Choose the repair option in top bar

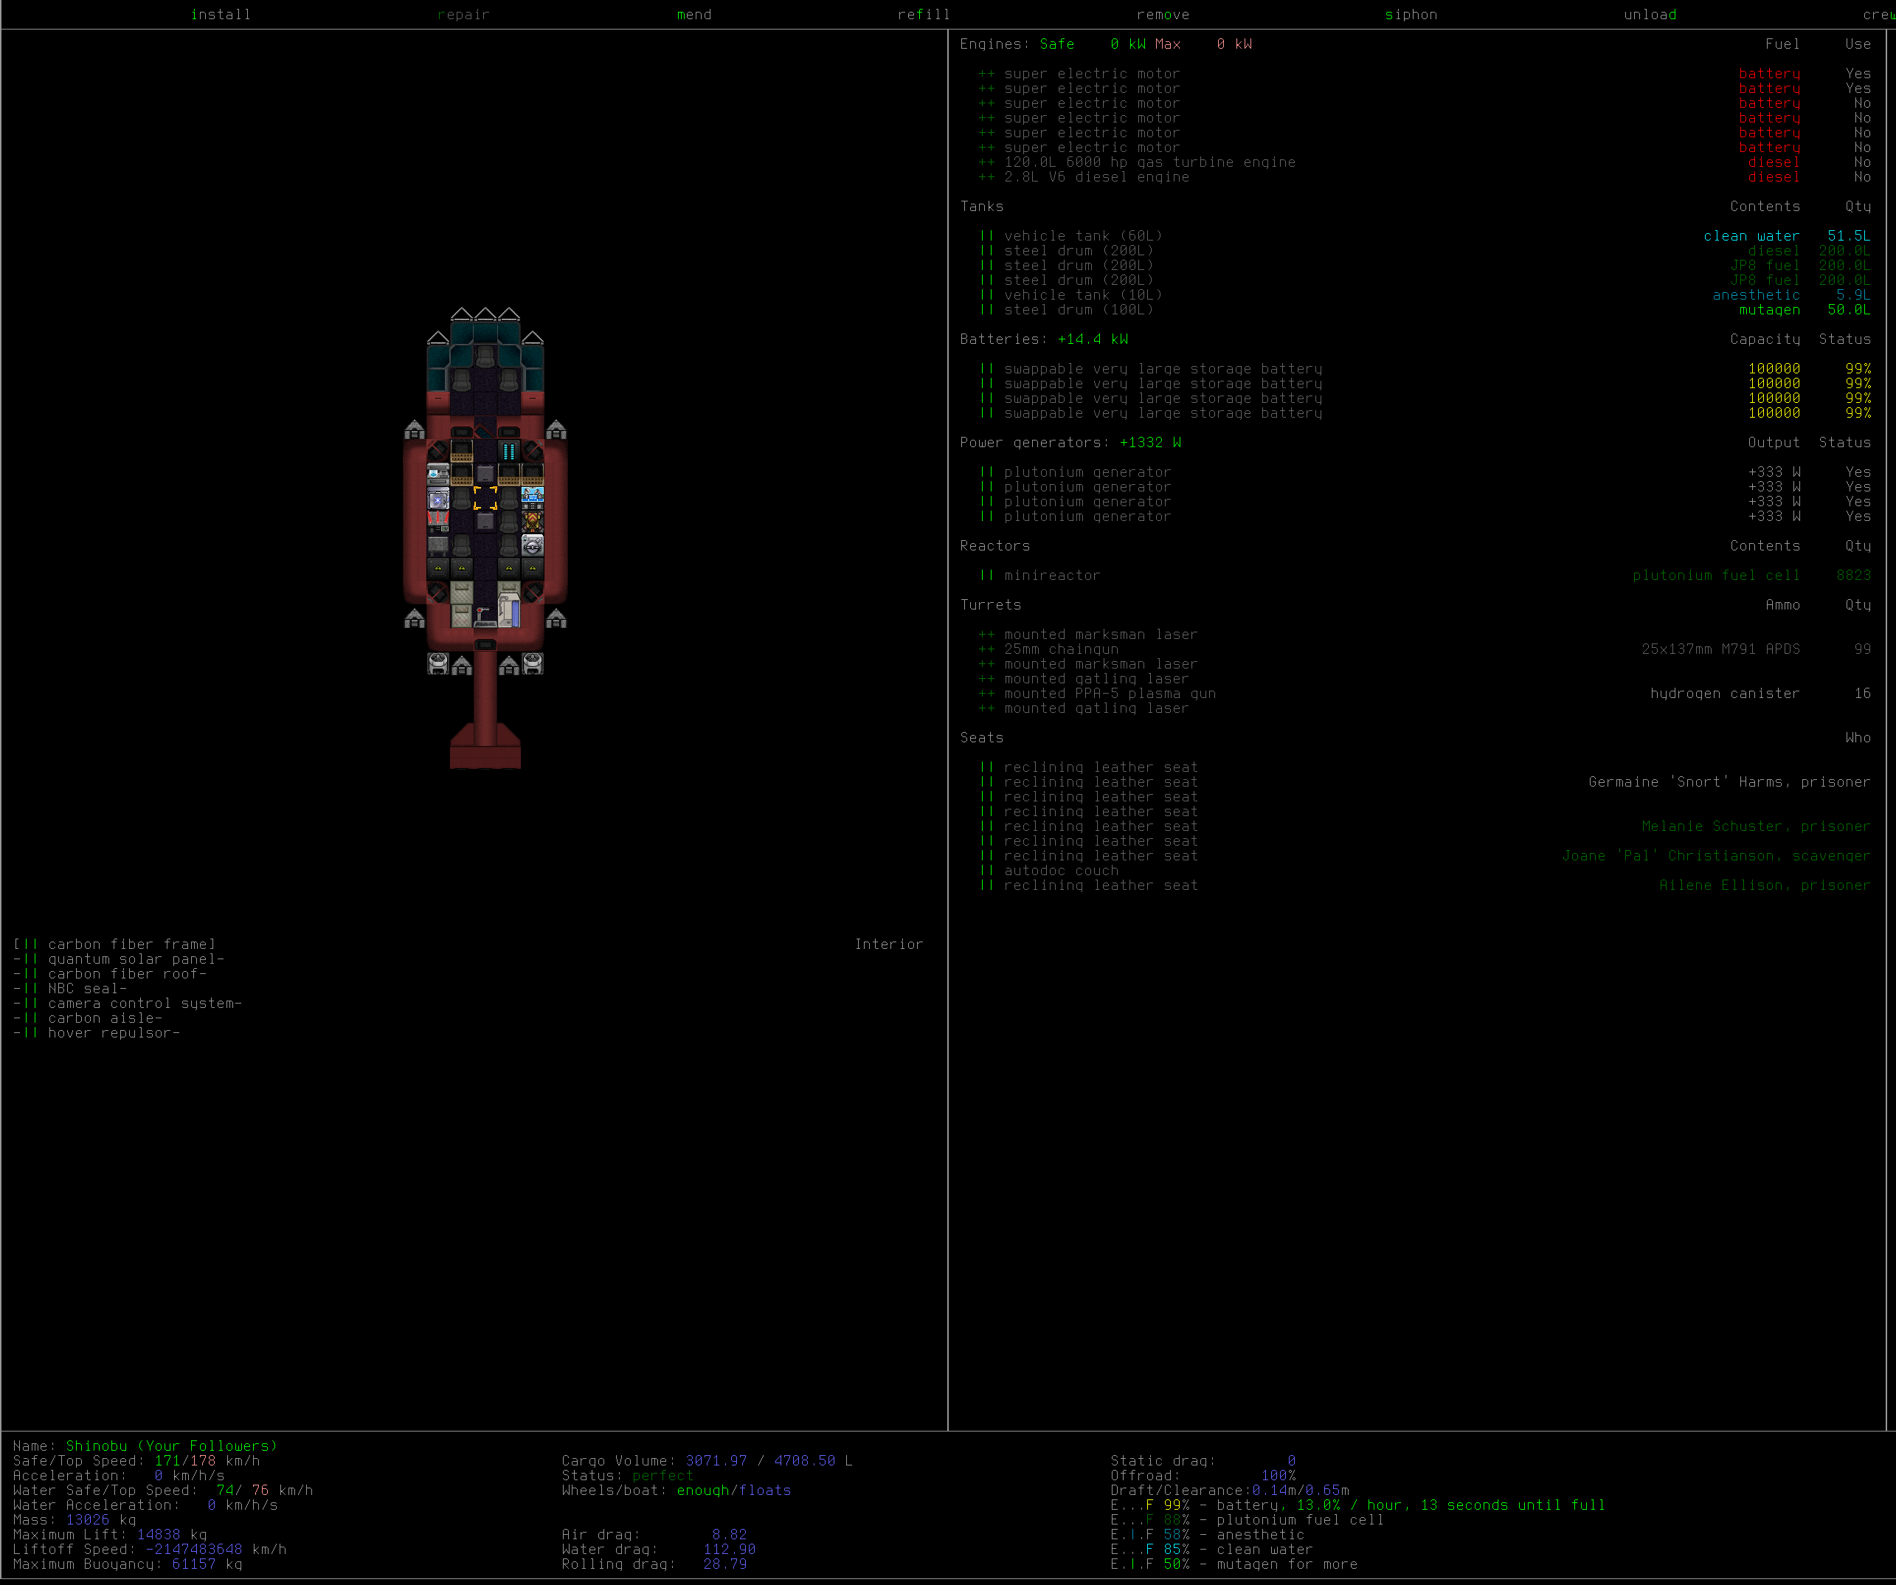[x=463, y=15]
